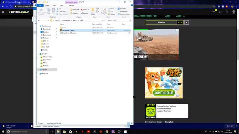Screen dimensions: 239x134
Task: Reload the Chrome page
Action: (x=11, y=7)
